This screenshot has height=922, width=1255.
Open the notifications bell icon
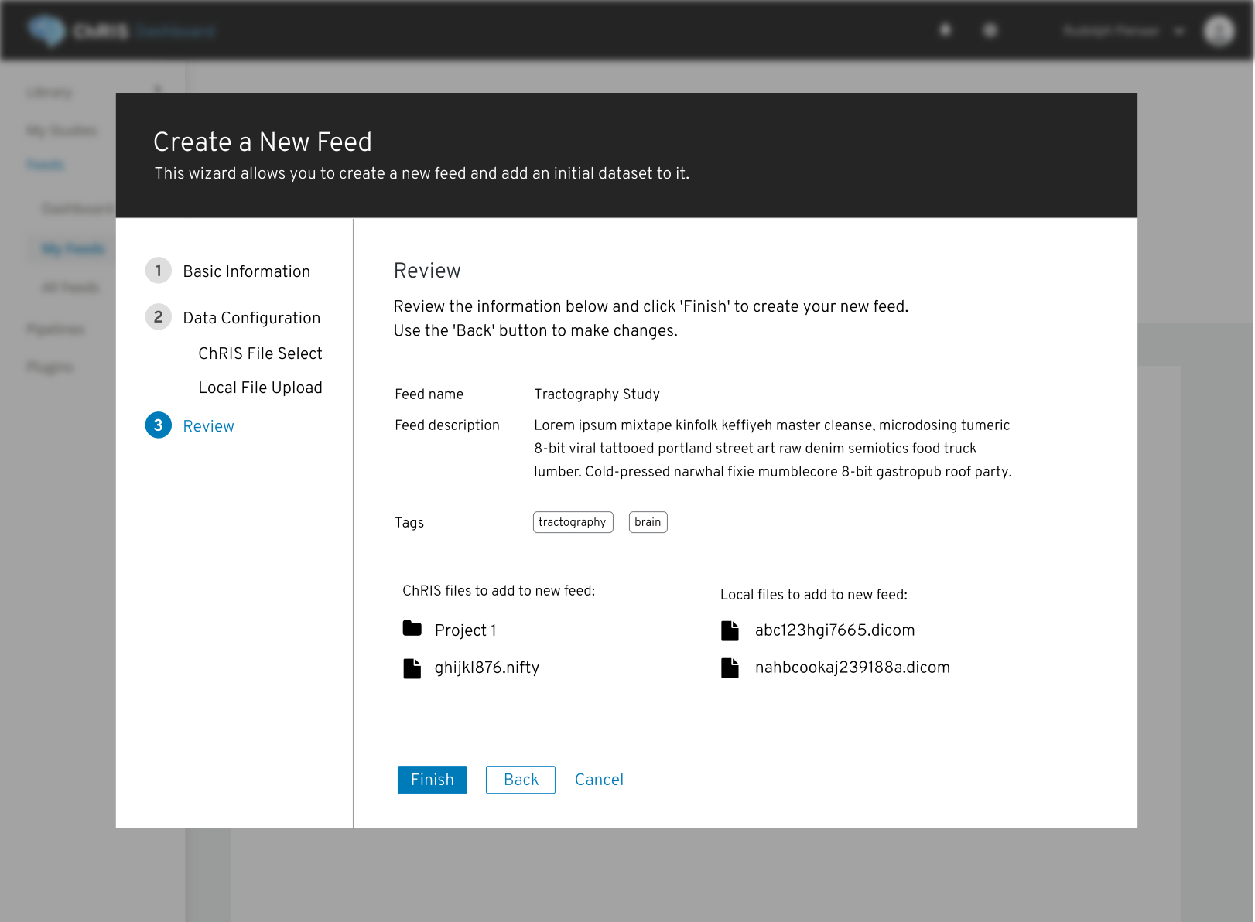click(944, 29)
